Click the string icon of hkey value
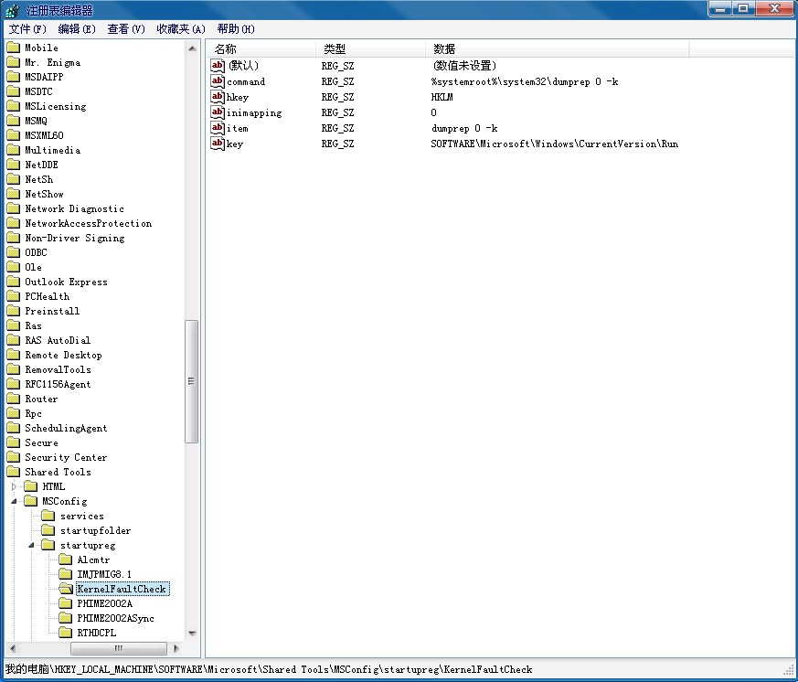Image resolution: width=798 pixels, height=682 pixels. pos(218,97)
